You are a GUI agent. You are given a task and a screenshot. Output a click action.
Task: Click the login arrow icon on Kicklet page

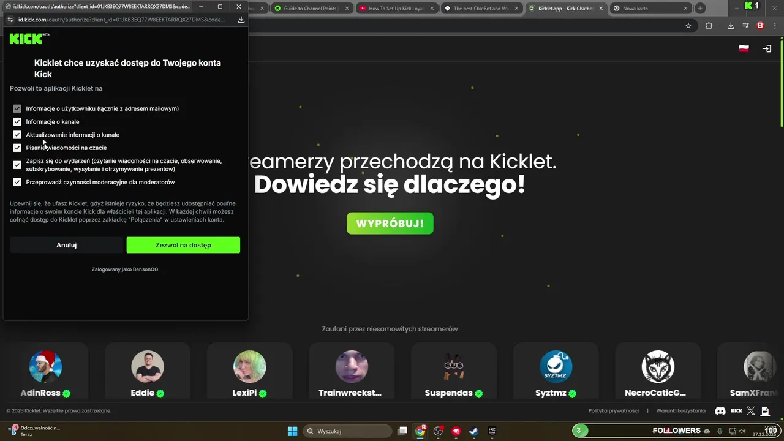(766, 48)
